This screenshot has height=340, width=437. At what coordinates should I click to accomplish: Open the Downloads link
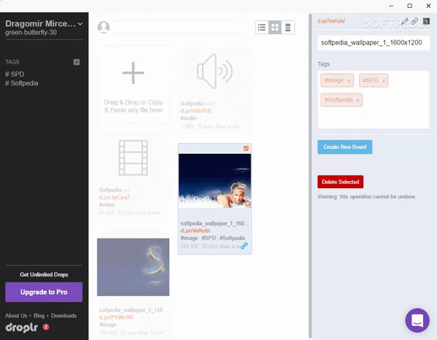pyautogui.click(x=64, y=316)
